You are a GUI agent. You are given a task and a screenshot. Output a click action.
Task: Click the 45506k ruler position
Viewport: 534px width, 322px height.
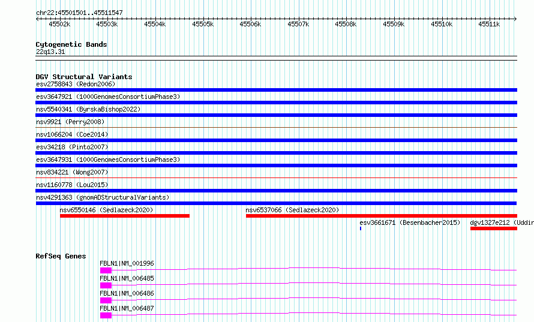[x=250, y=24]
